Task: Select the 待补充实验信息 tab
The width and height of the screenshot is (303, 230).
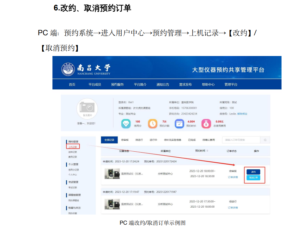Action: click(173, 140)
